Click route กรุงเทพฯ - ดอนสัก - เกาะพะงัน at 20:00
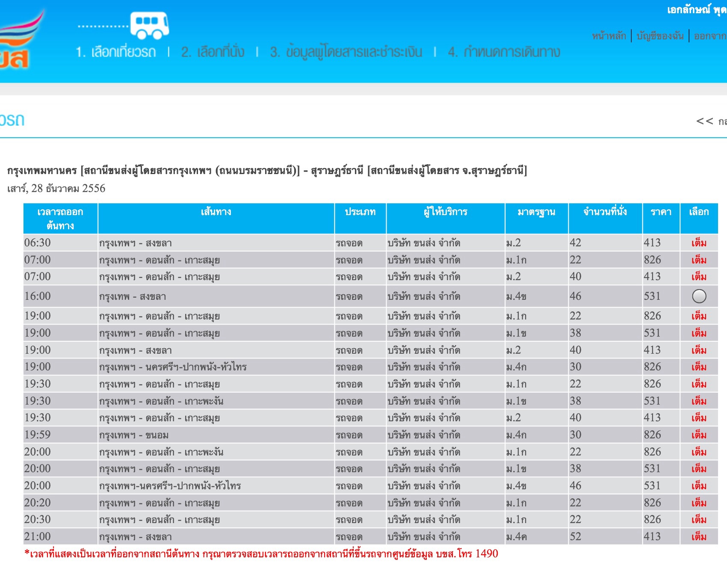Viewport: 727px width, 568px height. tap(161, 452)
